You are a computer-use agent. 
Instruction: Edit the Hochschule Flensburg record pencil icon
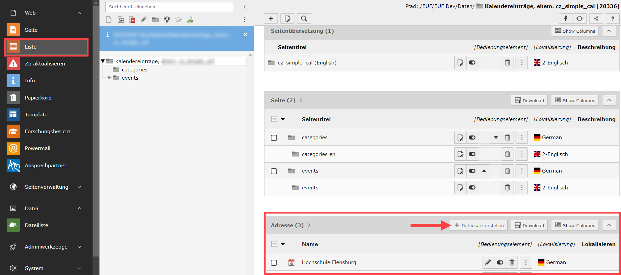click(x=488, y=262)
